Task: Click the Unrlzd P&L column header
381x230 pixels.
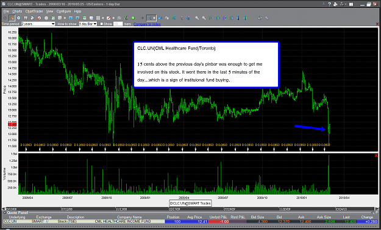Action: coord(218,217)
